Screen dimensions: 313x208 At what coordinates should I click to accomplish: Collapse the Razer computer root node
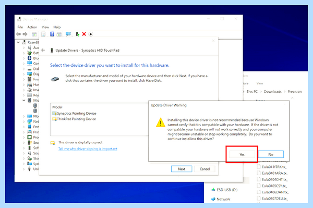click(x=18, y=42)
